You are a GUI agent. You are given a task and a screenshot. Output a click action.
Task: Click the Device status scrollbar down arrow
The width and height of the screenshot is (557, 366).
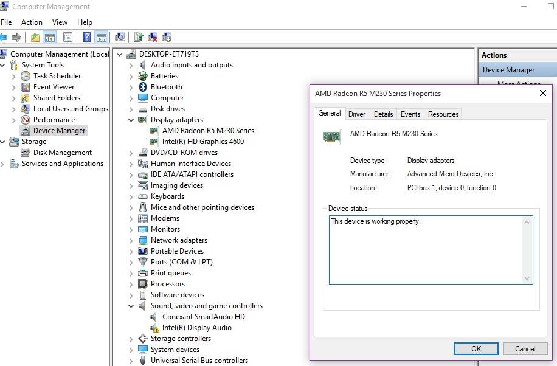point(527,278)
